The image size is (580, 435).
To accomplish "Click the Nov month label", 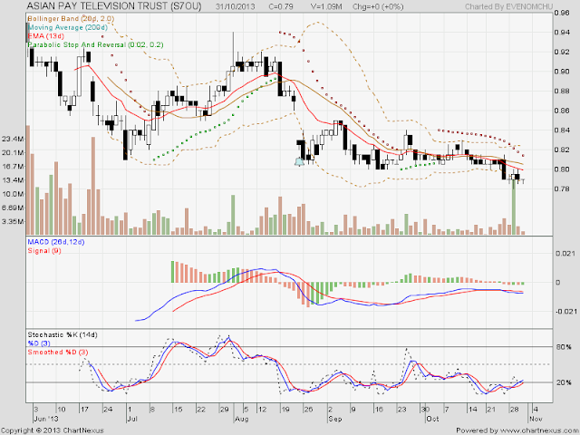I will click(x=536, y=419).
